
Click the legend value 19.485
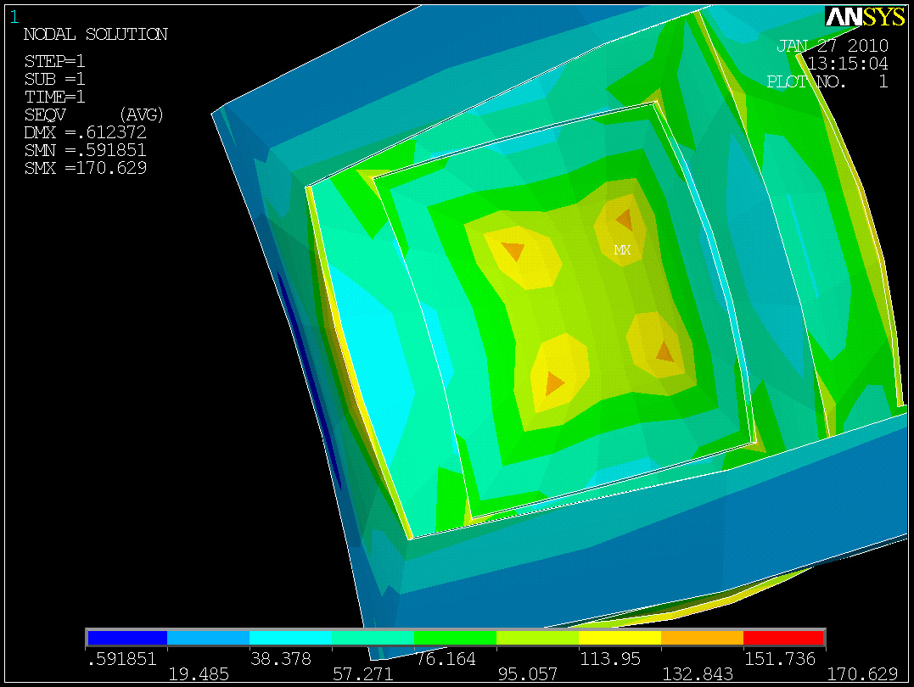click(199, 674)
